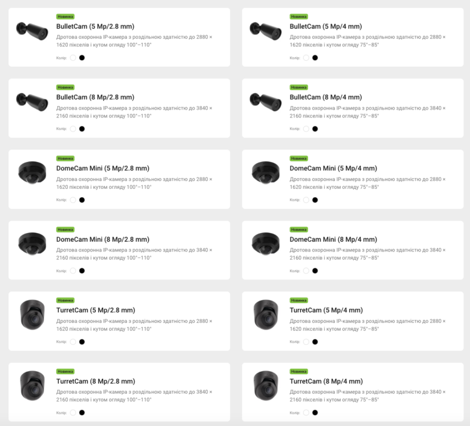Click the TurretCam (8 Mp/4 mm) camera image
Screen dimensions: 470x426
[266, 385]
